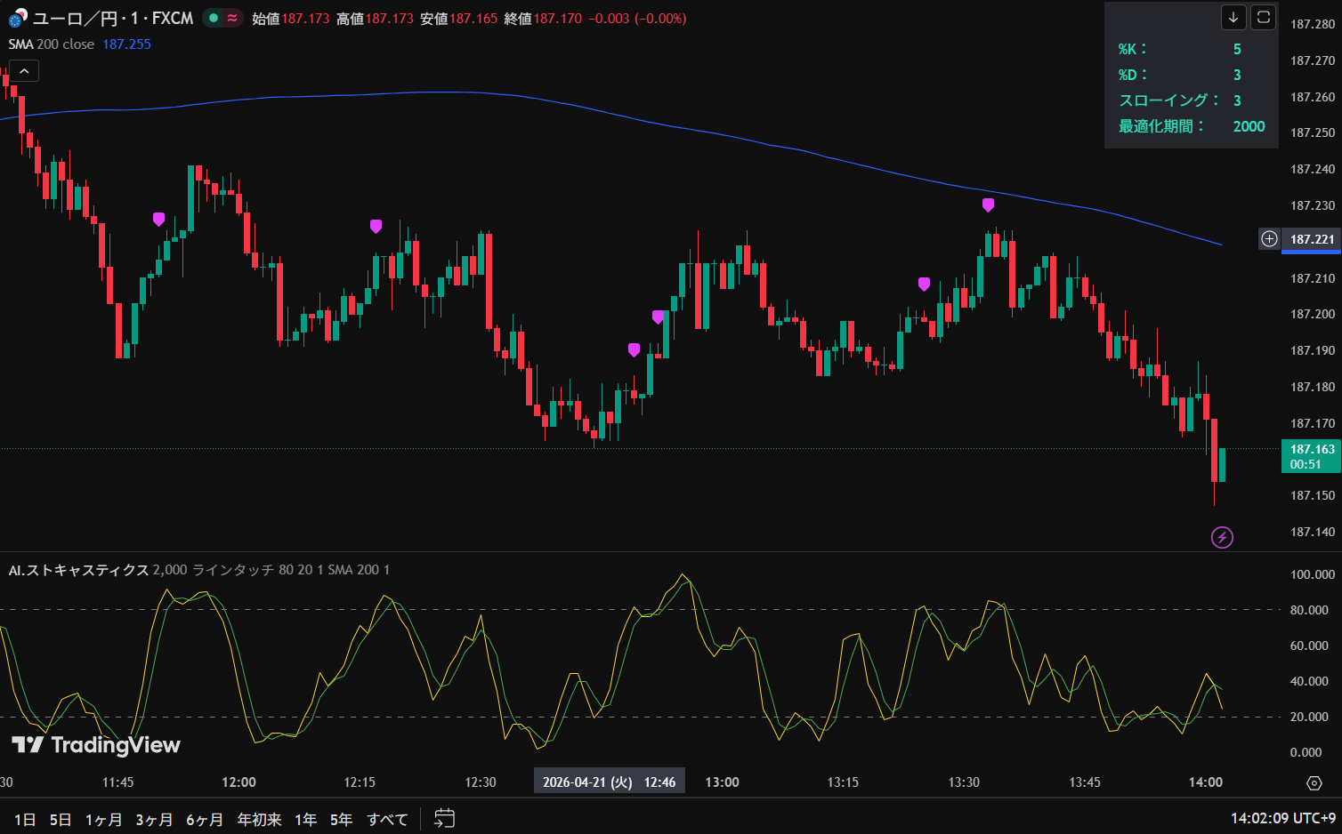
Task: Click the plus icon beside 187.221 price
Action: point(1269,239)
